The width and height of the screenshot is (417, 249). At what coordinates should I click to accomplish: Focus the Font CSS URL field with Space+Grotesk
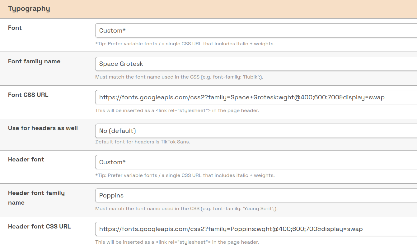point(255,97)
